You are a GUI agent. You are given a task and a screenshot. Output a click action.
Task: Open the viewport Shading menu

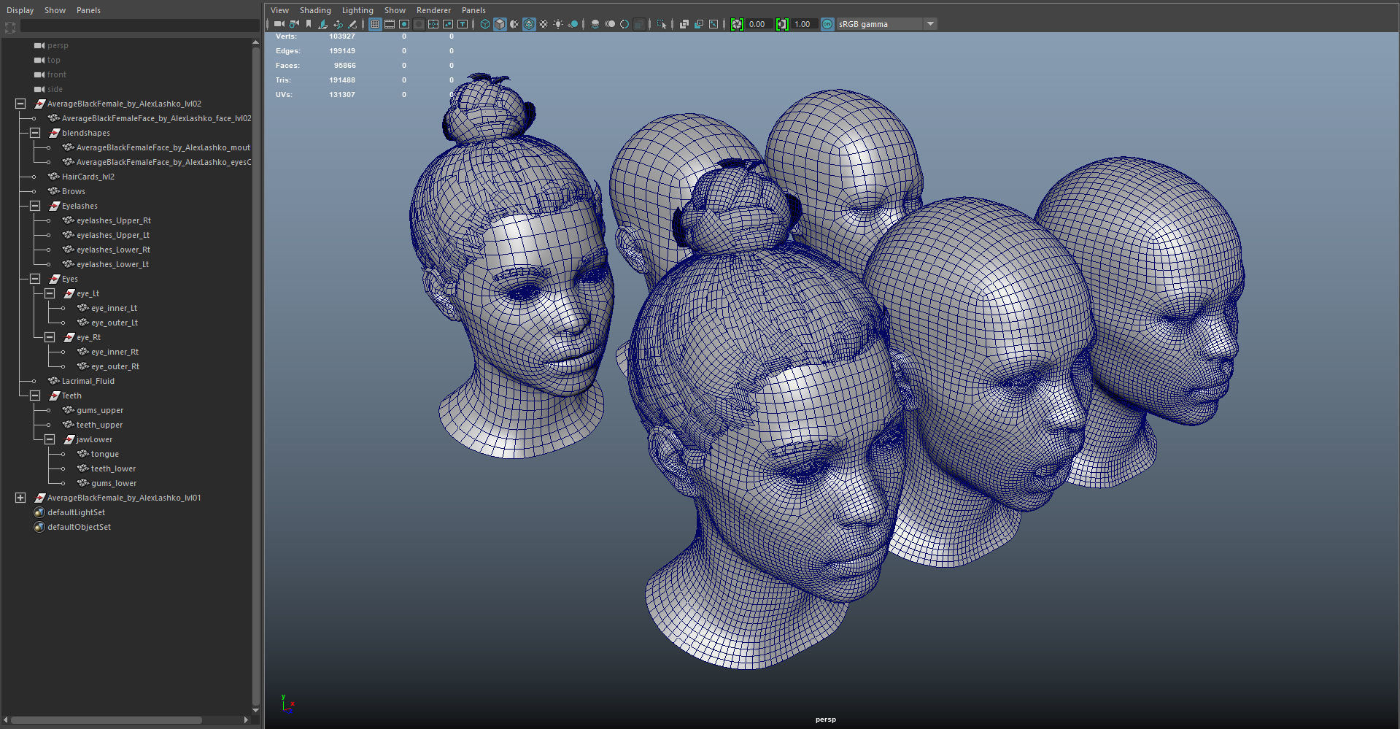(315, 10)
